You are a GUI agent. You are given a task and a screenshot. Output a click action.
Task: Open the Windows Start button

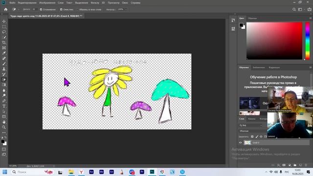tap(4, 172)
